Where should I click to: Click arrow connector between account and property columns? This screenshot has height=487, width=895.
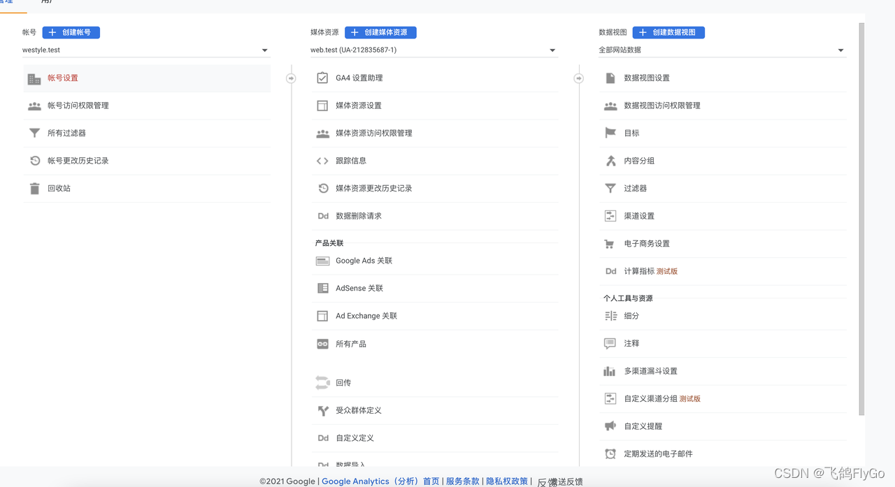point(291,78)
